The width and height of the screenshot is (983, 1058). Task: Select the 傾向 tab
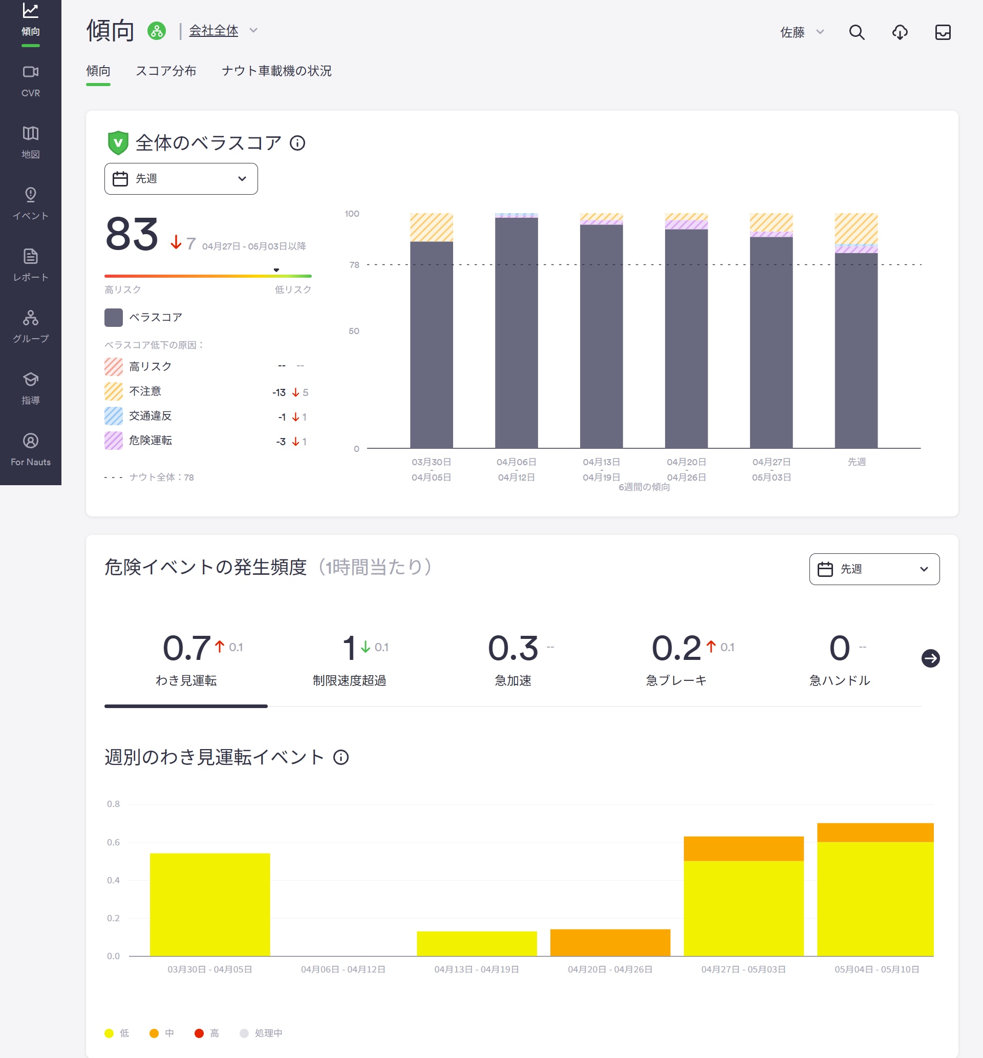pyautogui.click(x=98, y=71)
